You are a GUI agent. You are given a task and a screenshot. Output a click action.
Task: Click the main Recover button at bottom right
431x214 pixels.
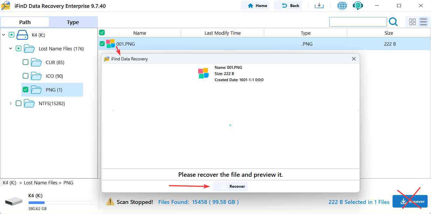coord(410,201)
